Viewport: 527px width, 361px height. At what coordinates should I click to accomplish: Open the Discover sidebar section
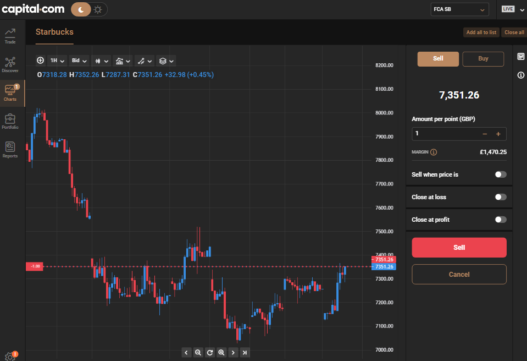pos(10,64)
